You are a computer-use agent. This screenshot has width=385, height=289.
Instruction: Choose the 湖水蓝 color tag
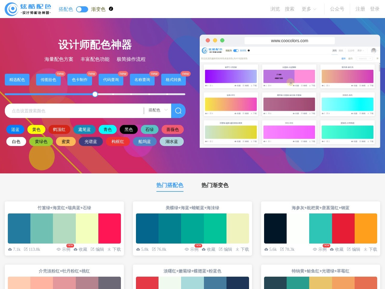172,141
